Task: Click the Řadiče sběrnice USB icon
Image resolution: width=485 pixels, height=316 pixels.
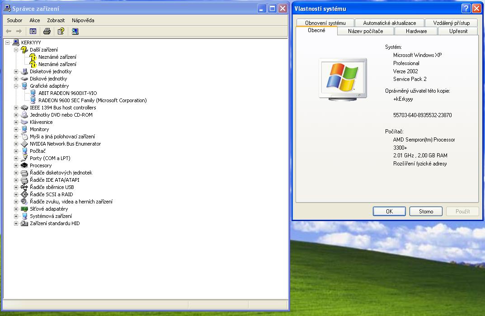Action: point(24,187)
